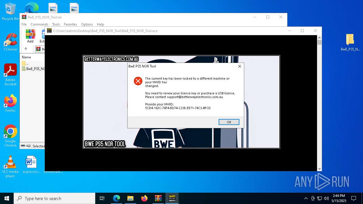Image resolution: width=363 pixels, height=204 pixels.
Task: Open the Windows Start menu
Action: pos(7,198)
